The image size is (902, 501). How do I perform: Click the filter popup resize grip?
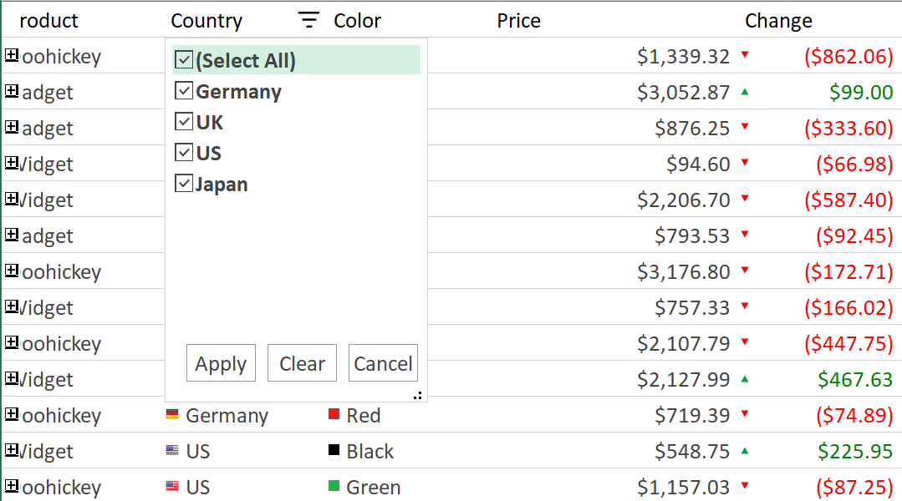coord(418,396)
